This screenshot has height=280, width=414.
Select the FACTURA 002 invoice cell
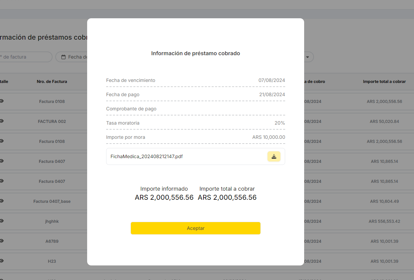pyautogui.click(x=52, y=121)
